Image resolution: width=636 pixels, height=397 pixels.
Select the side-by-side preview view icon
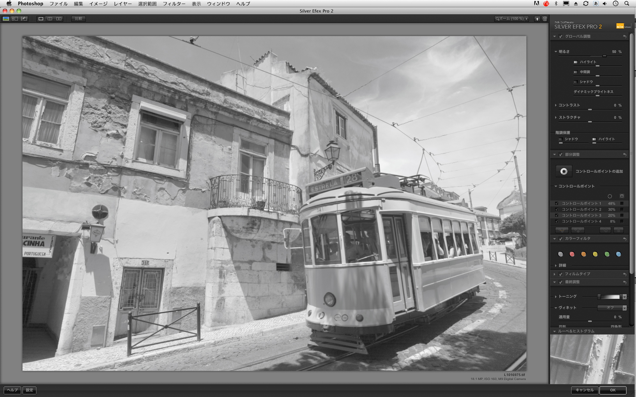59,19
